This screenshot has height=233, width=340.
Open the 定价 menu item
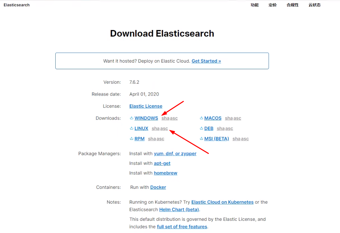tap(272, 5)
